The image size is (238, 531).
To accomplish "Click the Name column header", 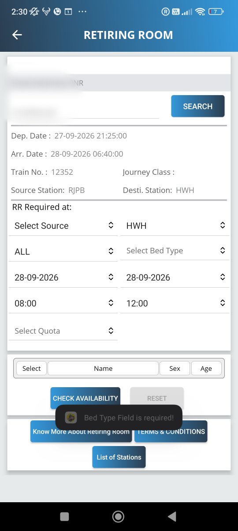I will (x=103, y=368).
